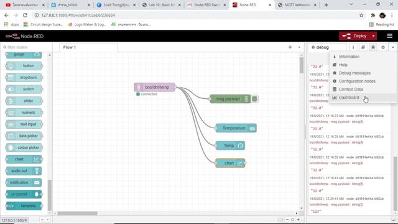Click the Node-RED logo

[x=24, y=36]
